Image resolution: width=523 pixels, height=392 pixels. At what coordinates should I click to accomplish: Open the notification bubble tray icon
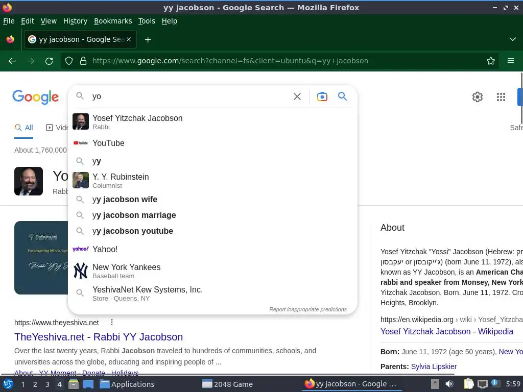point(495,383)
